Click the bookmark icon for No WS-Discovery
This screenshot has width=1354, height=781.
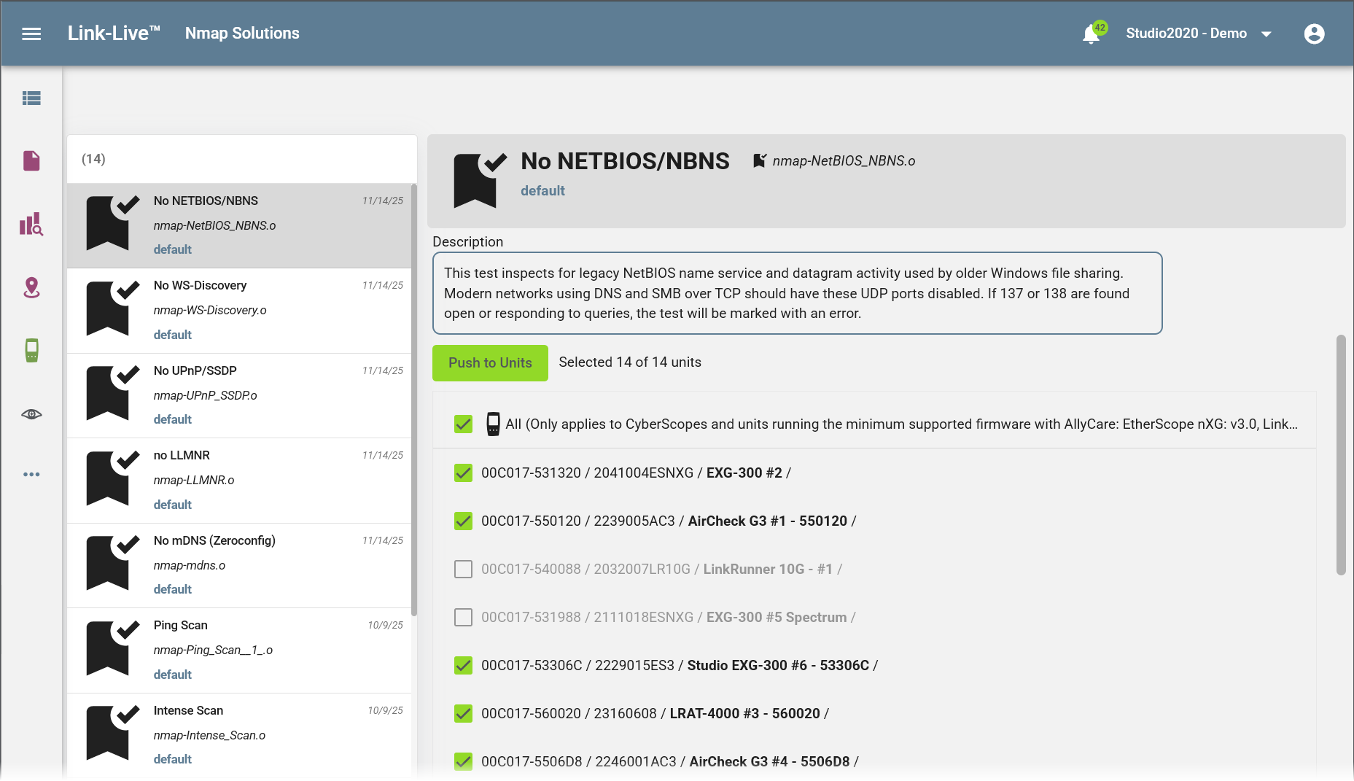[112, 309]
